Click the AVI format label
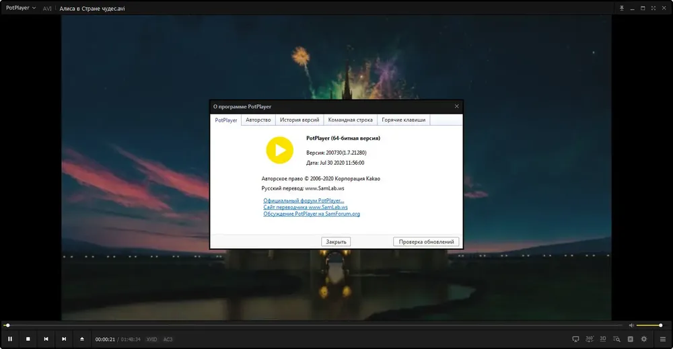This screenshot has width=673, height=349. [47, 9]
